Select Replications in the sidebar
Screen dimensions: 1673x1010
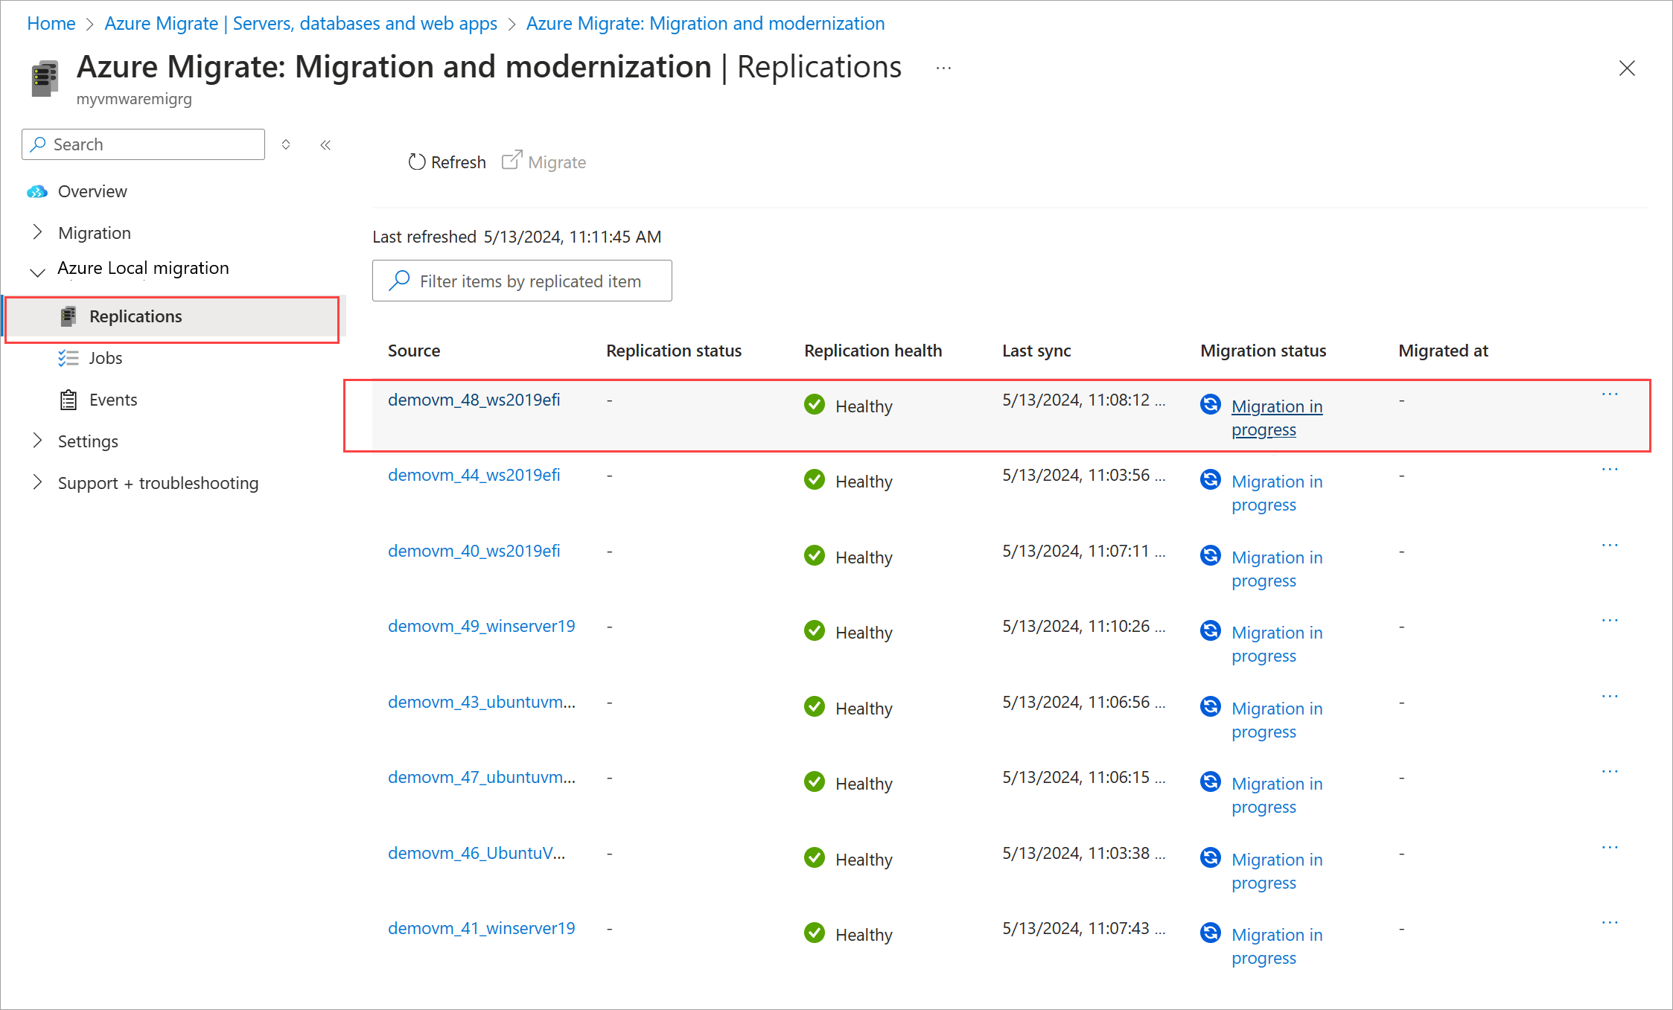[136, 316]
